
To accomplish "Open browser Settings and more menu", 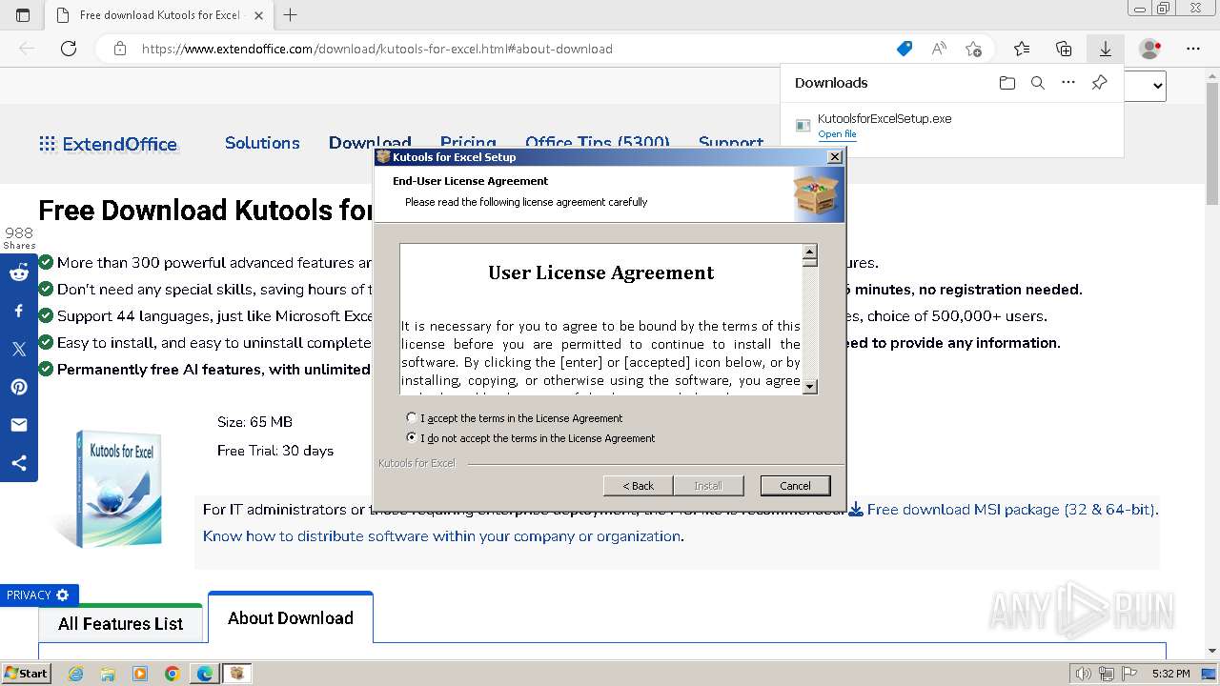I will 1193,49.
